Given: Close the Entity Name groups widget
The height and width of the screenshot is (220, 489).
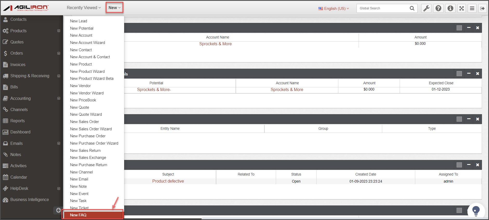Looking at the screenshot, I should (x=478, y=119).
